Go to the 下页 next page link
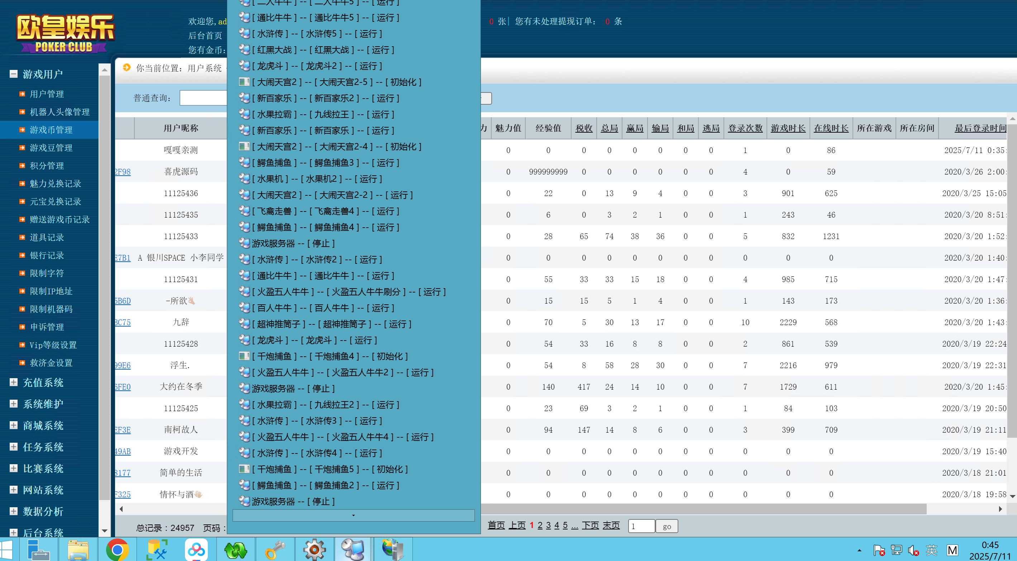 (x=590, y=526)
